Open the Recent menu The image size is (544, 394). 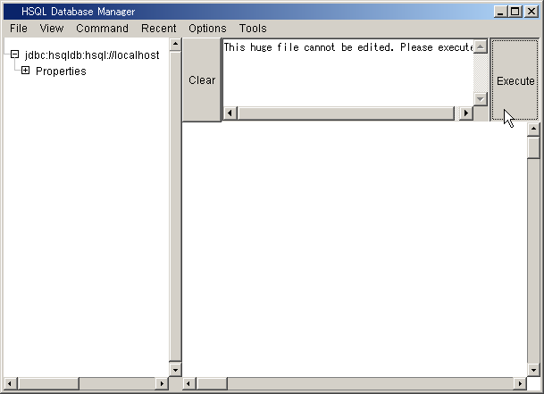click(158, 28)
